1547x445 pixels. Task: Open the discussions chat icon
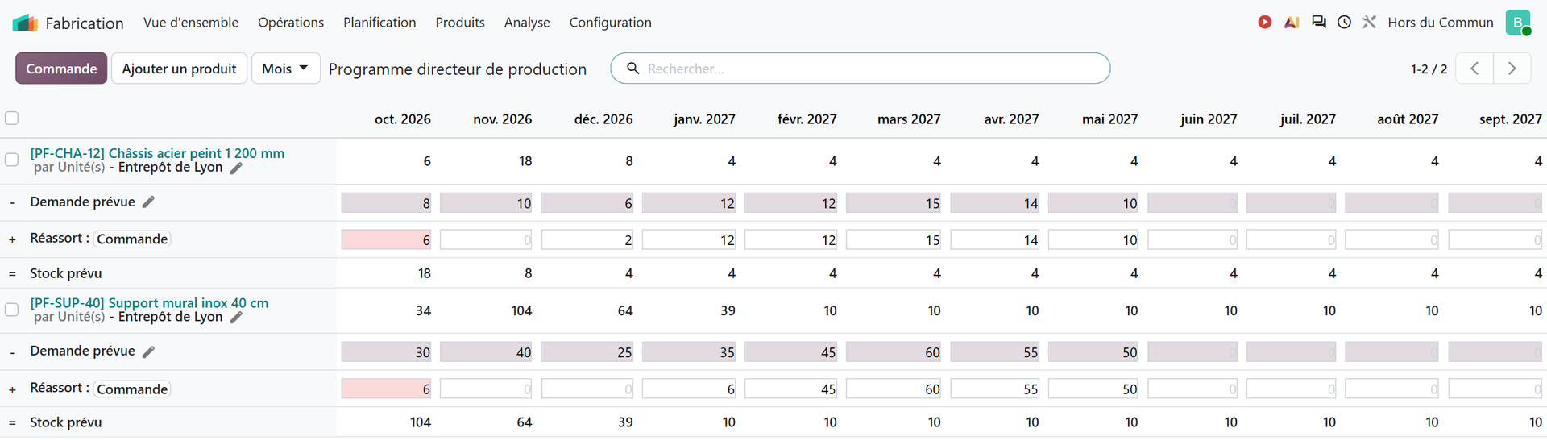1319,23
